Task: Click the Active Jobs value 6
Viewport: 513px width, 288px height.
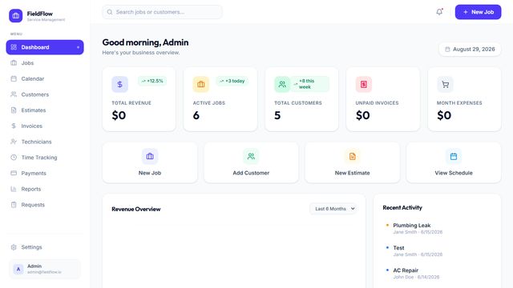Action: tap(196, 115)
